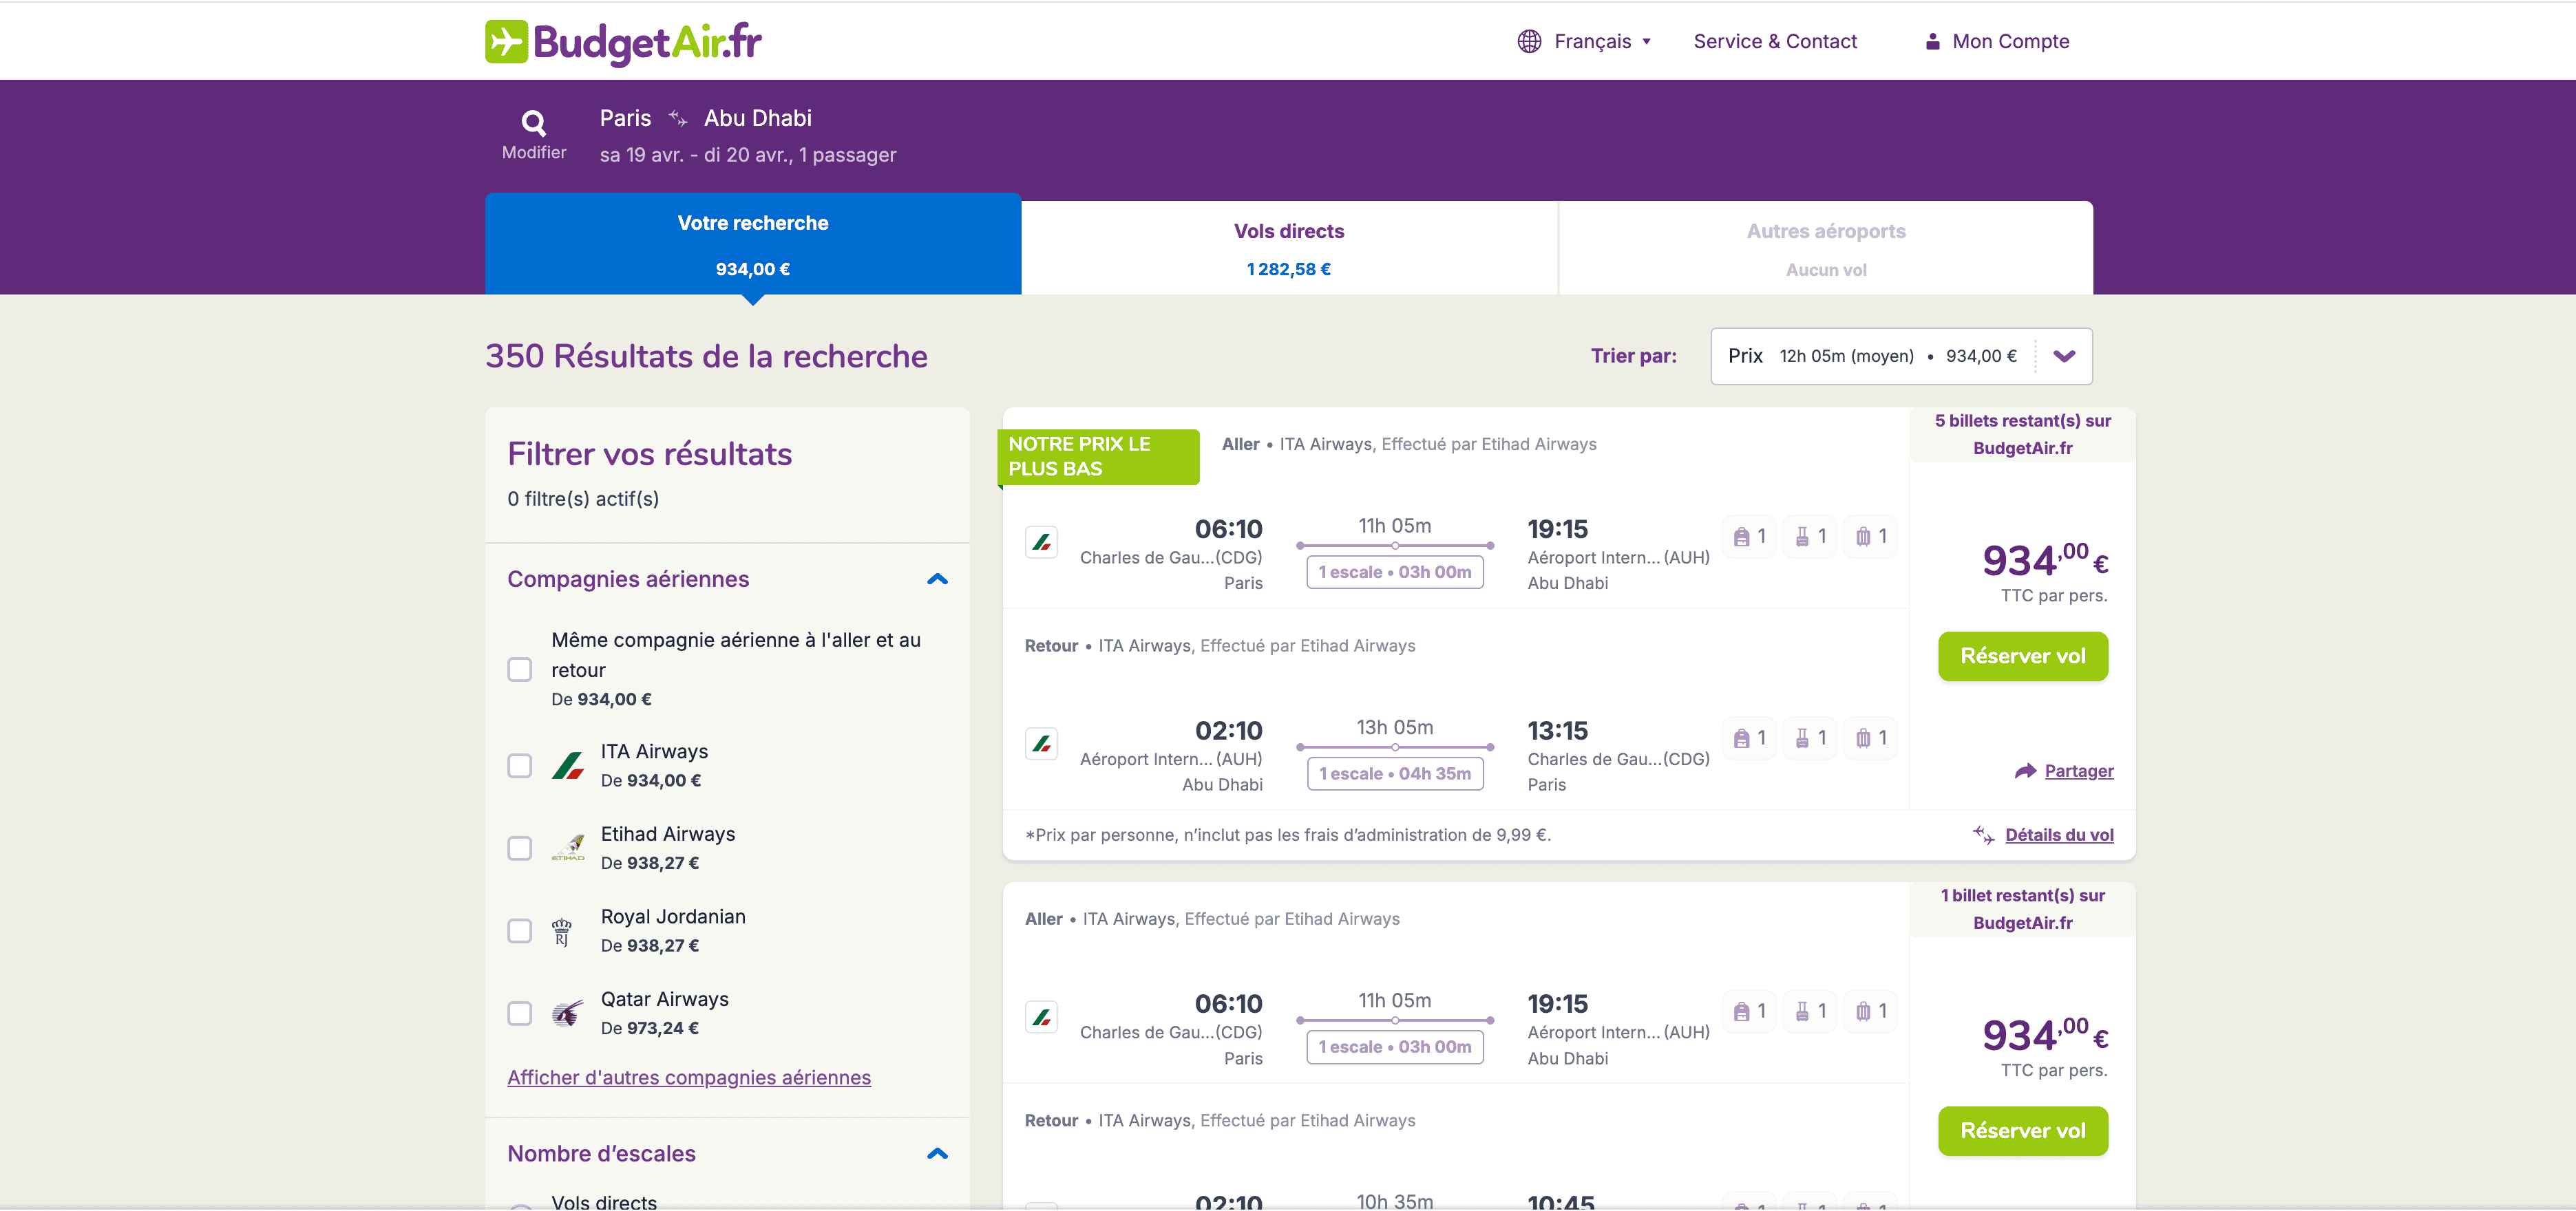Tick same airline outbound and return checkbox

[x=519, y=669]
